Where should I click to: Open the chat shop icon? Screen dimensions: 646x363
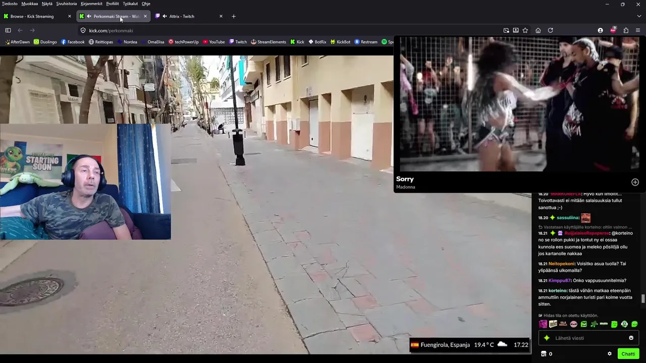pyautogui.click(x=544, y=354)
